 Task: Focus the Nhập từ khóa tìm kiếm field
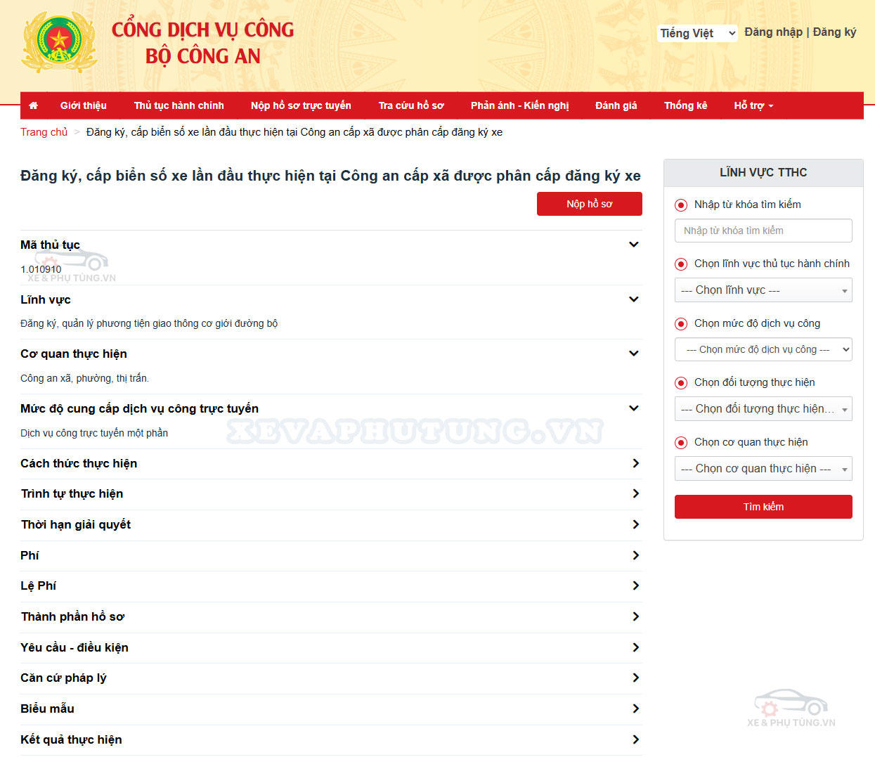763,231
